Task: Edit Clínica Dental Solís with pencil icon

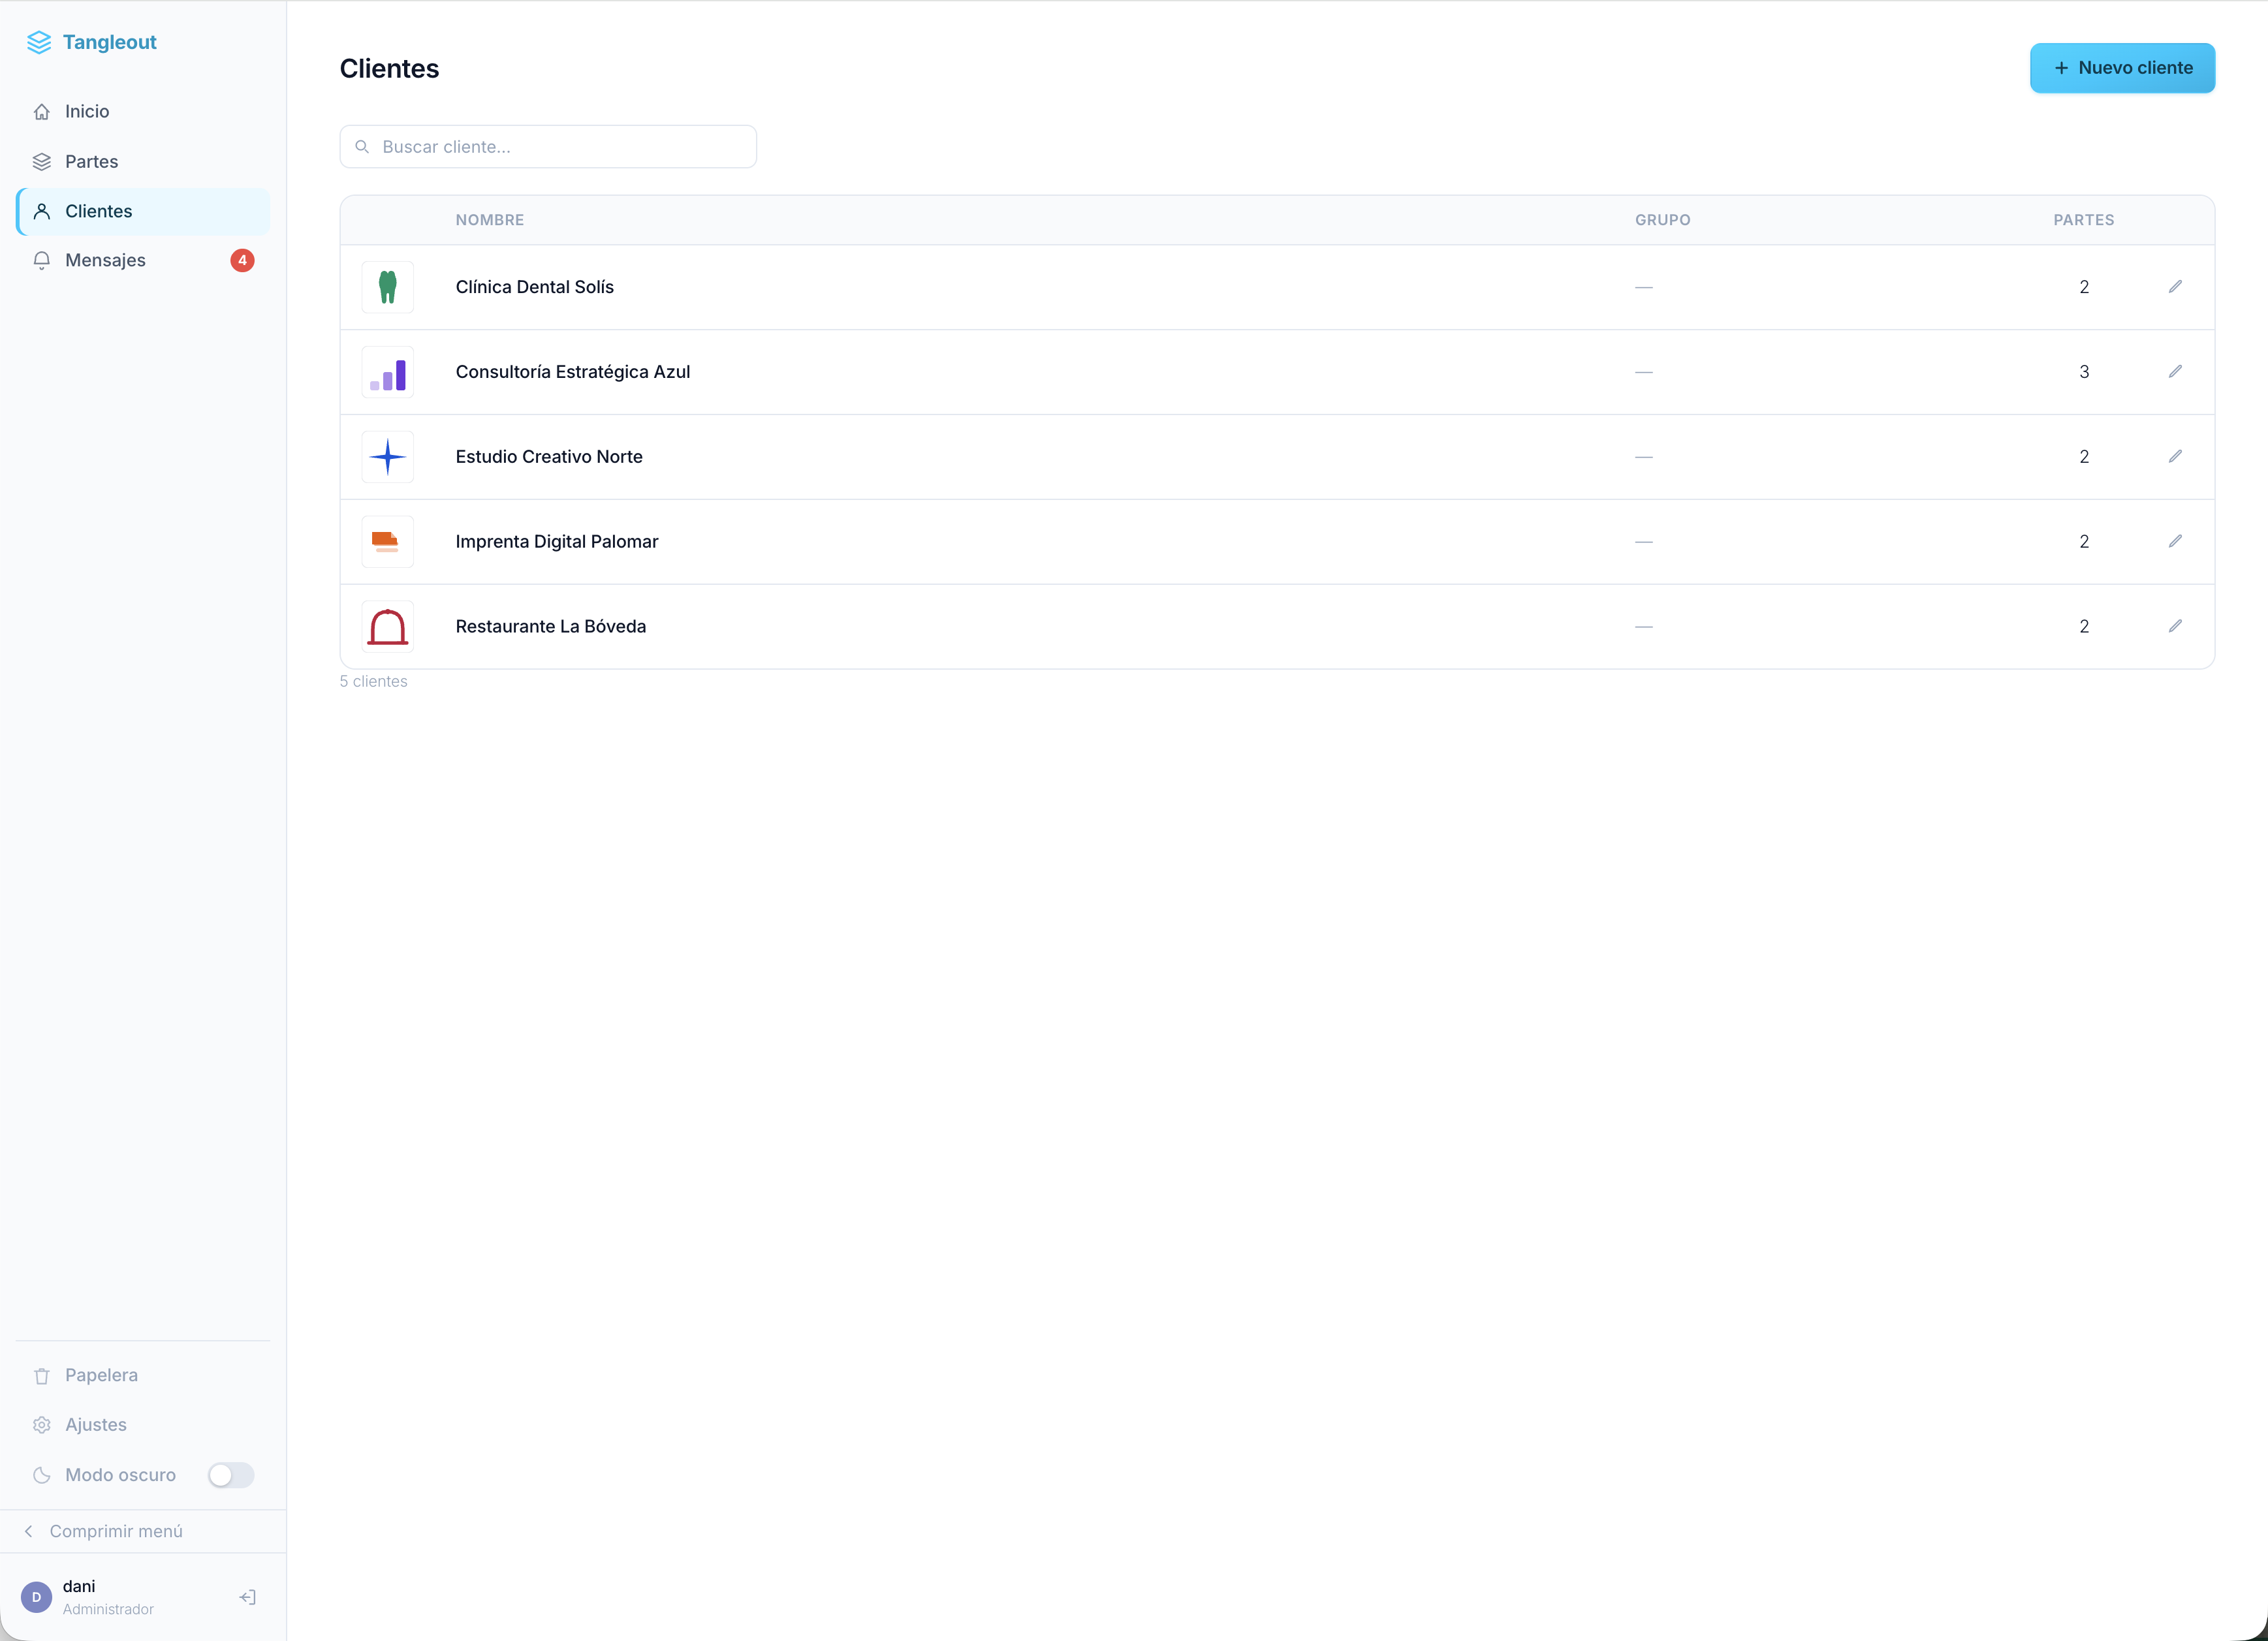Action: (2175, 287)
